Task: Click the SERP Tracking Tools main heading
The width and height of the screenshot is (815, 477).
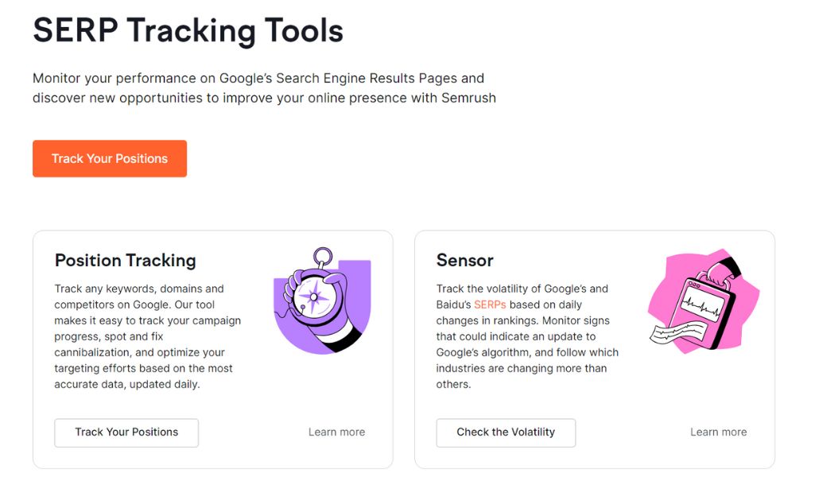Action: 188,30
